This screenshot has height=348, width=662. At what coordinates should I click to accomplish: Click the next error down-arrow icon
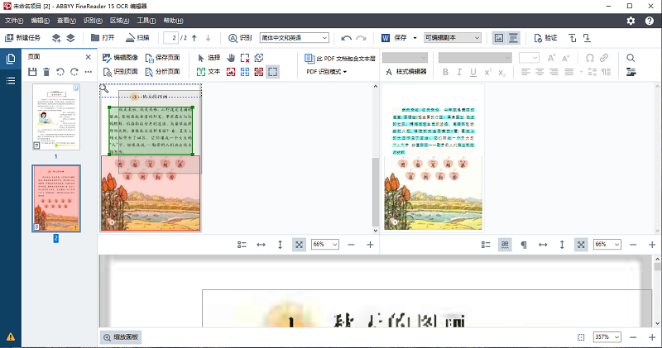[587, 38]
